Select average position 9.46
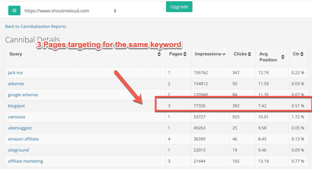 point(262,150)
